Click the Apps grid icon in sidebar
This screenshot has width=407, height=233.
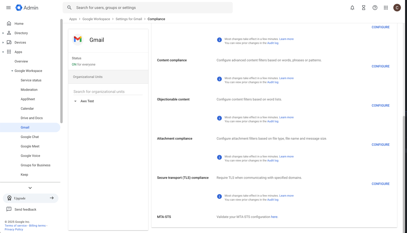click(x=9, y=52)
